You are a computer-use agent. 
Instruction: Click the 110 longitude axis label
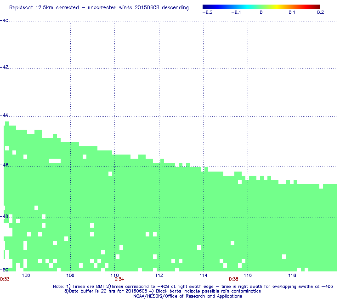[x=115, y=276]
